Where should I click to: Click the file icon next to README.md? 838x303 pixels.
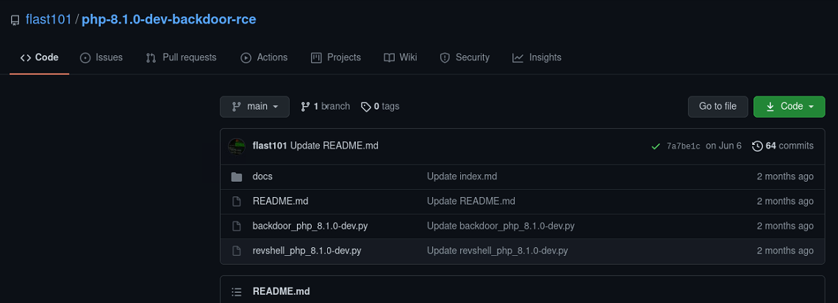coord(236,202)
